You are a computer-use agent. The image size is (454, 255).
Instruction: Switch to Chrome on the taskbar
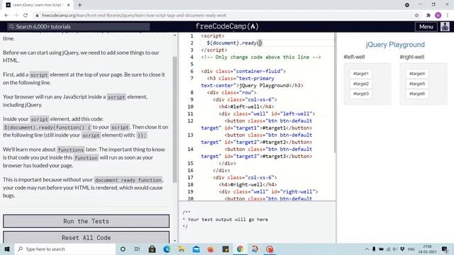point(240,249)
